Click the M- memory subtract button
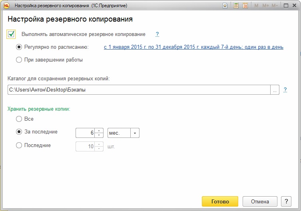 click(275, 6)
